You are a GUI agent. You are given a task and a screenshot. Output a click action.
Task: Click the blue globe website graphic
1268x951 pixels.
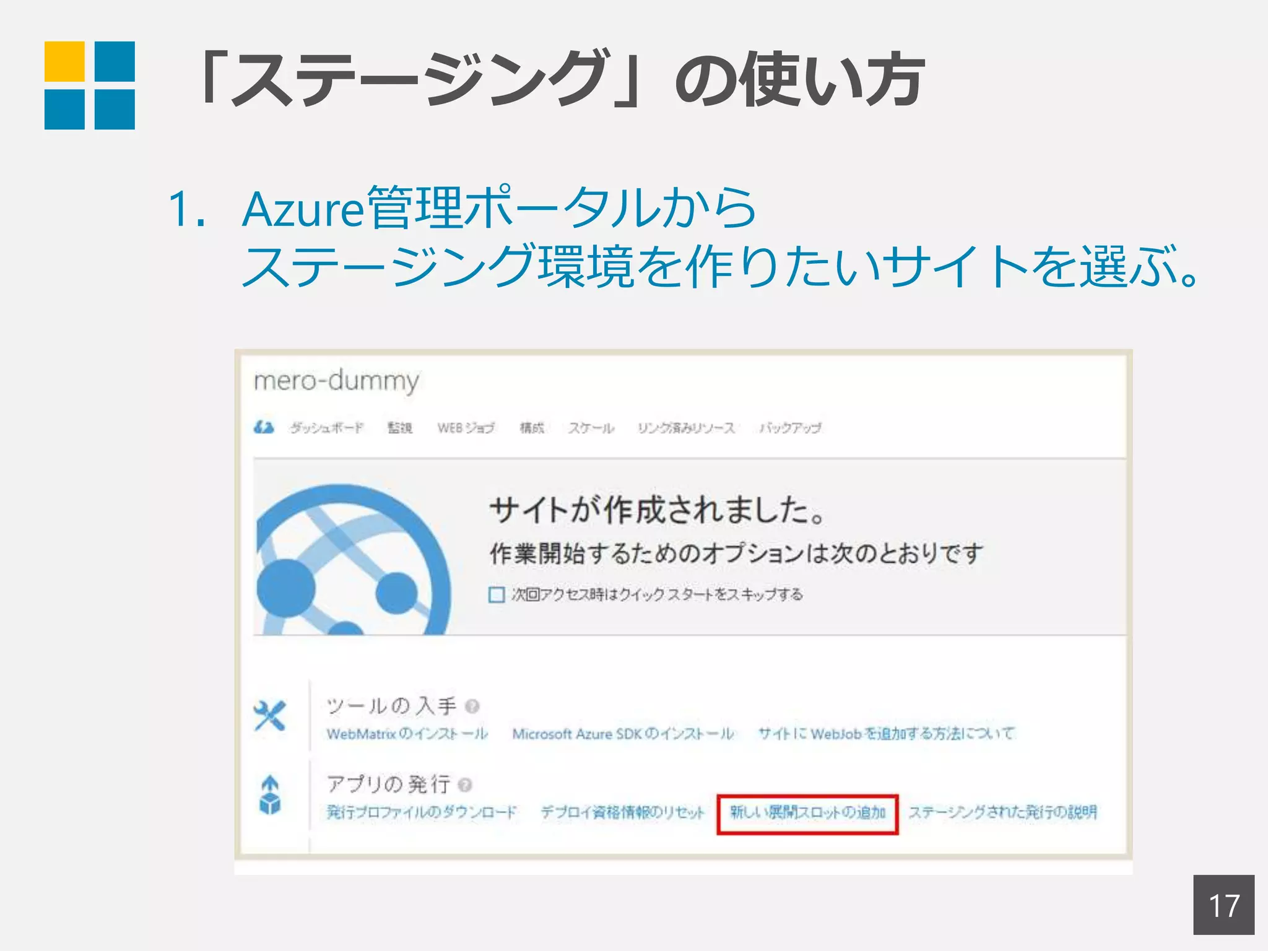point(353,559)
